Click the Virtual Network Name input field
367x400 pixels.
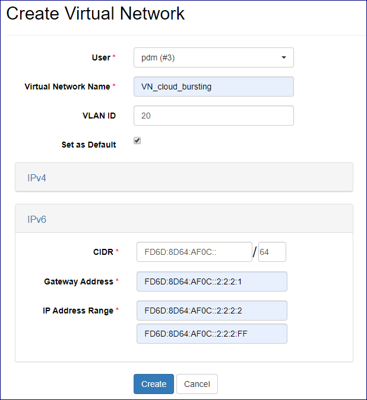[x=213, y=87]
